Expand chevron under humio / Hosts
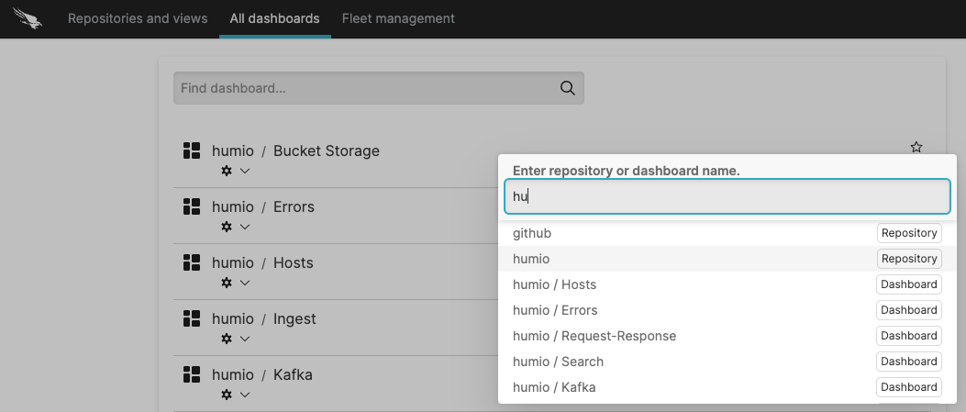This screenshot has height=412, width=966. [x=245, y=283]
